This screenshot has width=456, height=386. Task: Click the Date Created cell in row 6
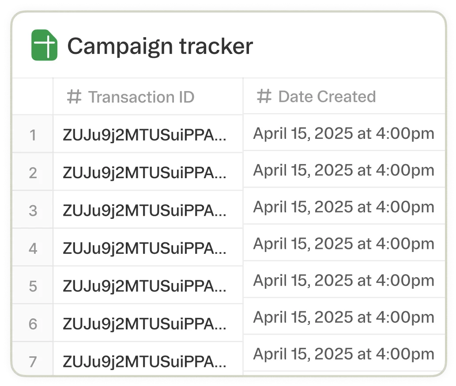click(x=343, y=317)
